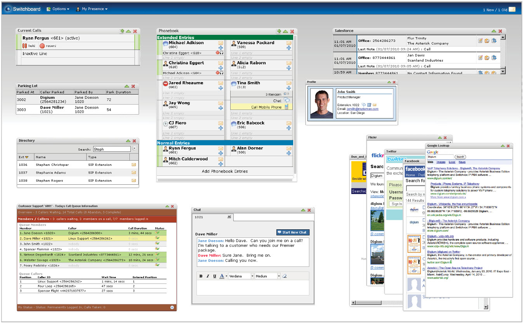Expand the Directory search options arrow
This screenshot has width=523, height=323.
tap(134, 149)
